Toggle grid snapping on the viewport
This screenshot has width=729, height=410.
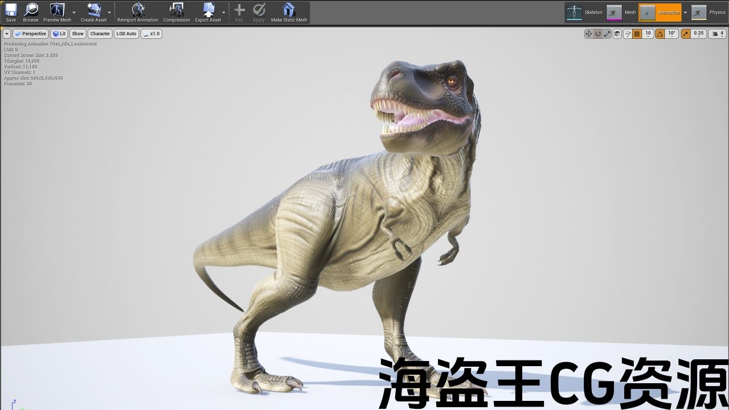637,34
